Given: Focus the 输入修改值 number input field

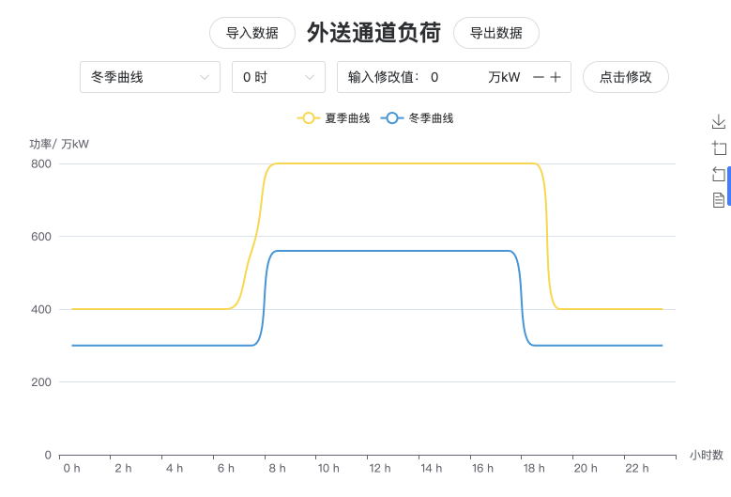Looking at the screenshot, I should tap(455, 77).
